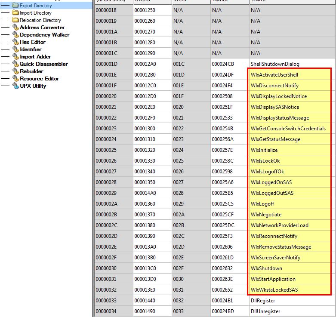Click the Dependency Walker tool icon
This screenshot has height=317, width=336.
15,34
